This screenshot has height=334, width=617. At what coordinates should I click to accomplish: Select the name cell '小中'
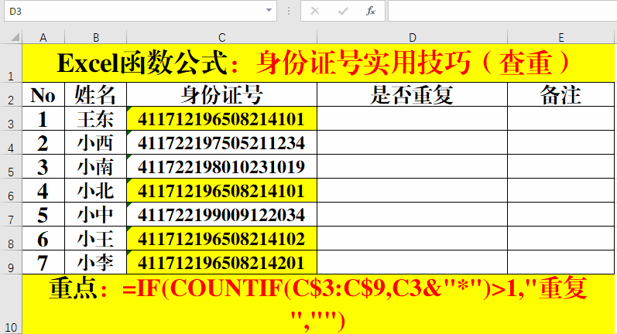pyautogui.click(x=96, y=214)
